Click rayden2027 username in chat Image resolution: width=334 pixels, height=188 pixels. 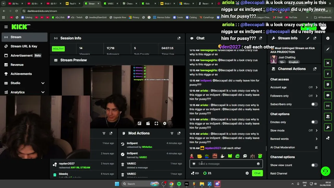[213, 148]
